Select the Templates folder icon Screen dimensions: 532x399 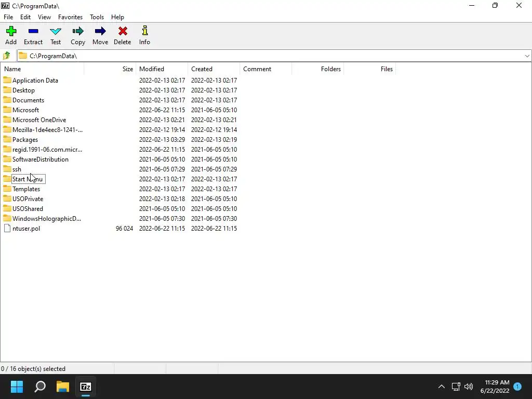(x=7, y=188)
